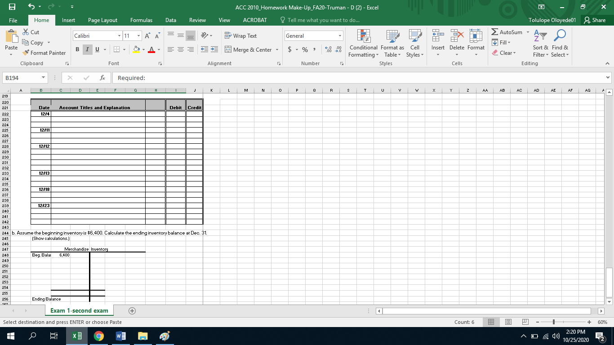614x345 pixels.
Task: Click Increase Decimal icon
Action: [329, 50]
